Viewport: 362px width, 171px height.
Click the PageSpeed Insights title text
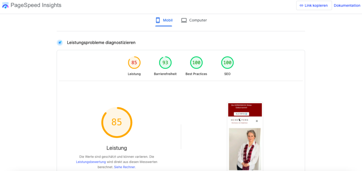(36, 5)
